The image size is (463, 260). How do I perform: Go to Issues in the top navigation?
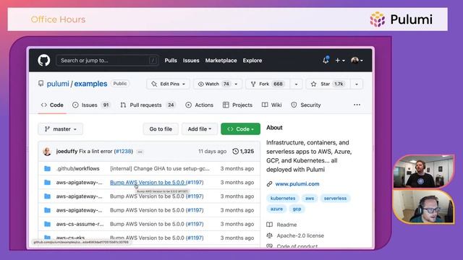(x=191, y=61)
